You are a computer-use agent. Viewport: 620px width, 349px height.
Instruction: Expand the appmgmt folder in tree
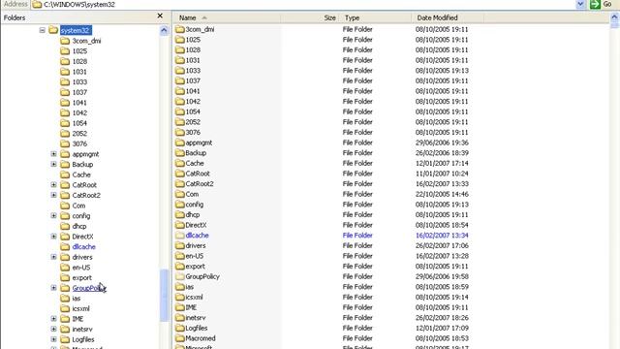pyautogui.click(x=54, y=154)
